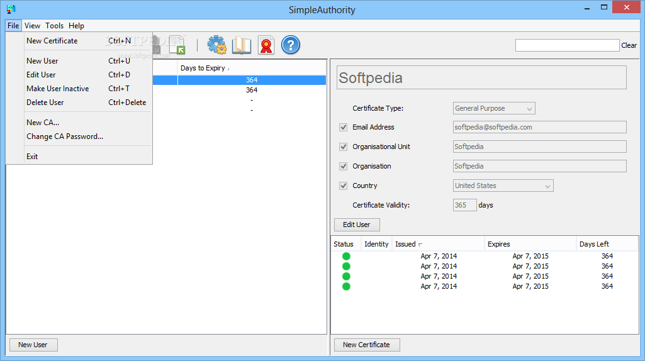
Task: Click the New Certificate button at bottom
Action: pos(366,345)
